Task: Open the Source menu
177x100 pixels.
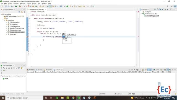Action: [x=10, y=4]
